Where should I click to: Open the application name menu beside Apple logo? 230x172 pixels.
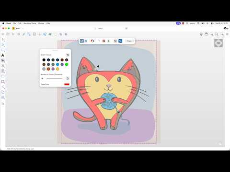point(9,23)
